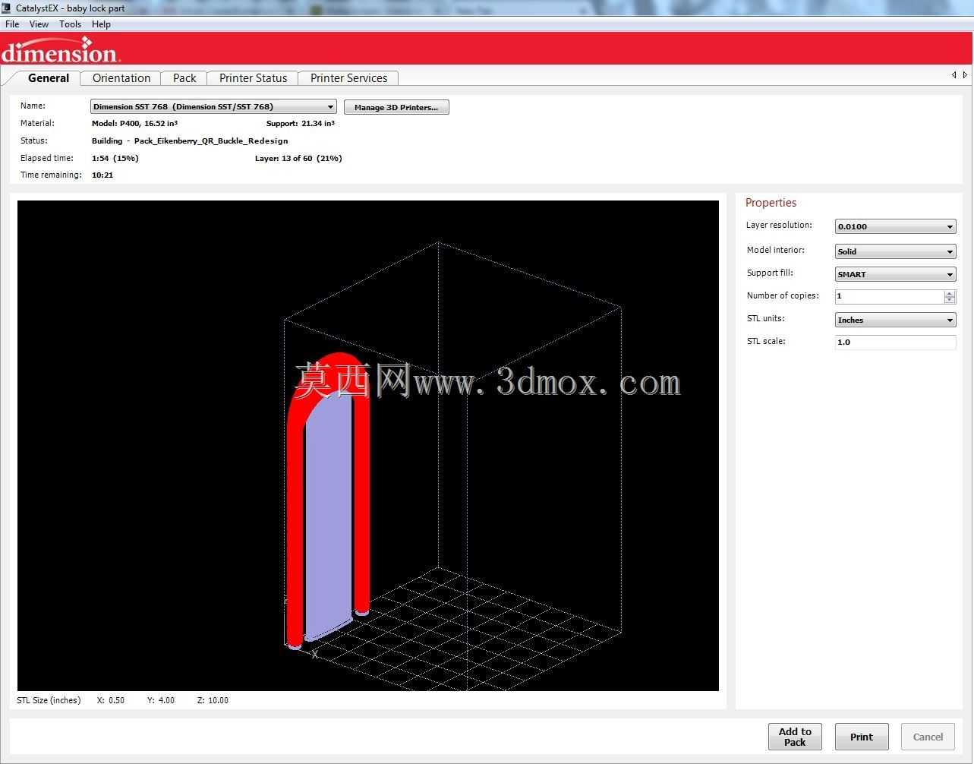Open the Help menu
The height and width of the screenshot is (764, 974).
tap(101, 24)
